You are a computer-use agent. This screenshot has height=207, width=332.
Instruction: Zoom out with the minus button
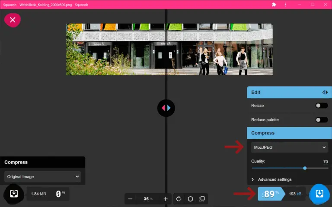tap(130, 199)
